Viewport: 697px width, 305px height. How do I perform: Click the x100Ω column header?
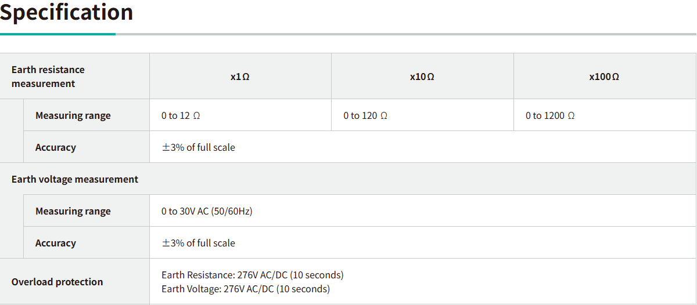coord(604,77)
